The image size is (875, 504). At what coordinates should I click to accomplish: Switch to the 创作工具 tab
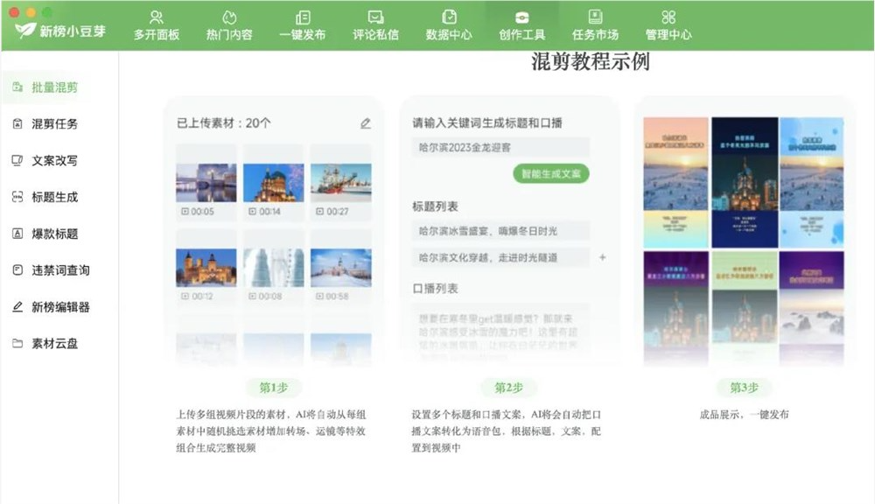(522, 24)
